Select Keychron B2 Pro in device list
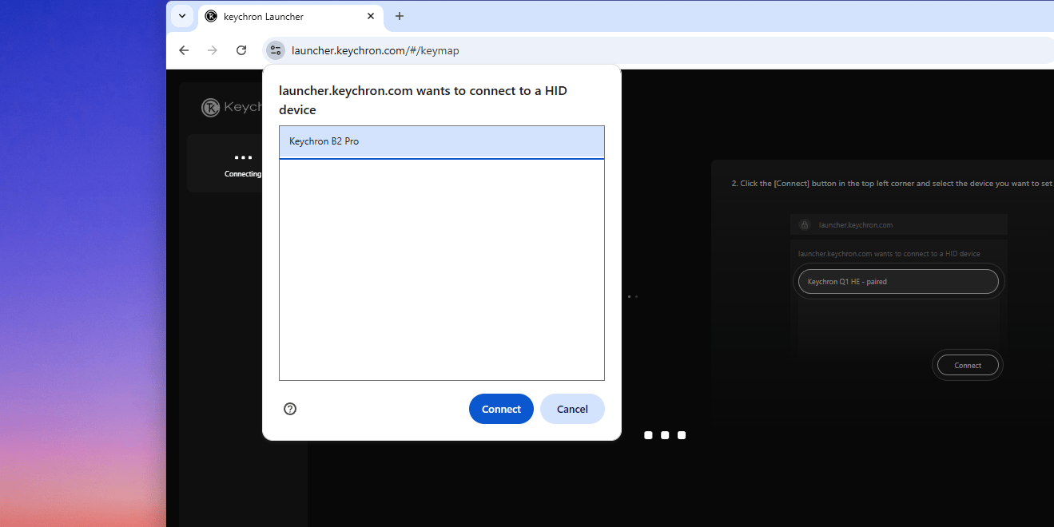1054x527 pixels. (441, 141)
